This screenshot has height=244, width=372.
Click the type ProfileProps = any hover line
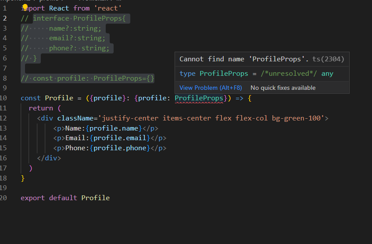(x=256, y=74)
